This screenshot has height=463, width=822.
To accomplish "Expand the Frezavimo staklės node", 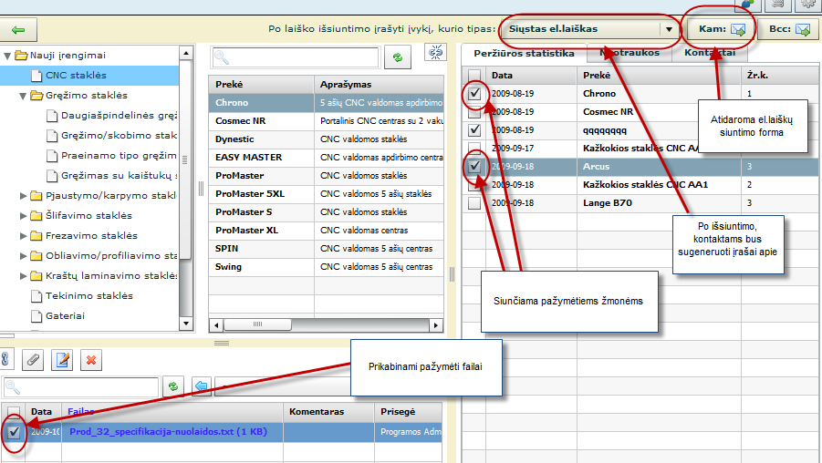I will (23, 236).
